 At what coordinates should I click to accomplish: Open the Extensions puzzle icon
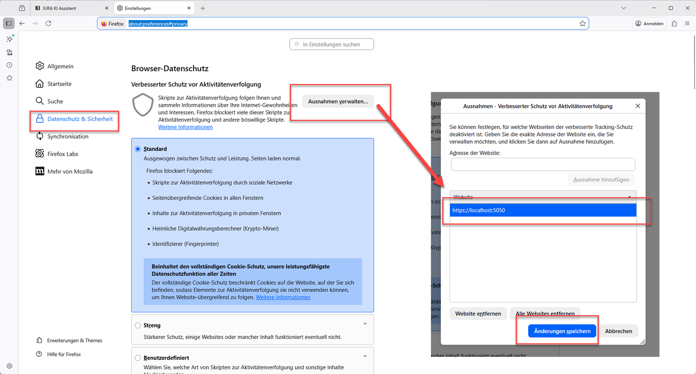pos(674,24)
